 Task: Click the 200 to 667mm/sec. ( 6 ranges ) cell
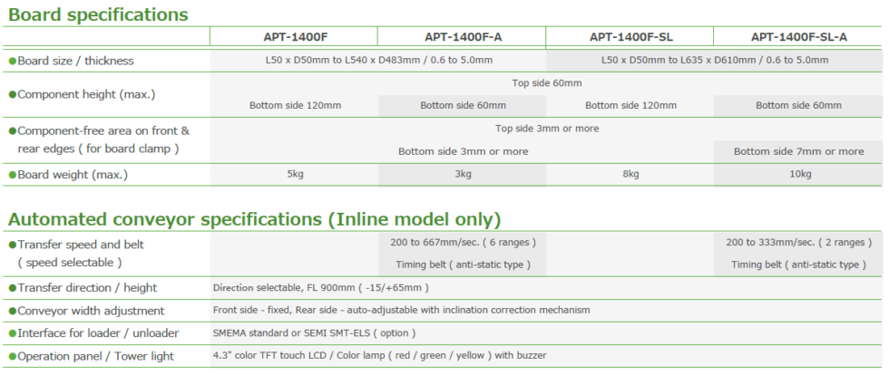463,243
